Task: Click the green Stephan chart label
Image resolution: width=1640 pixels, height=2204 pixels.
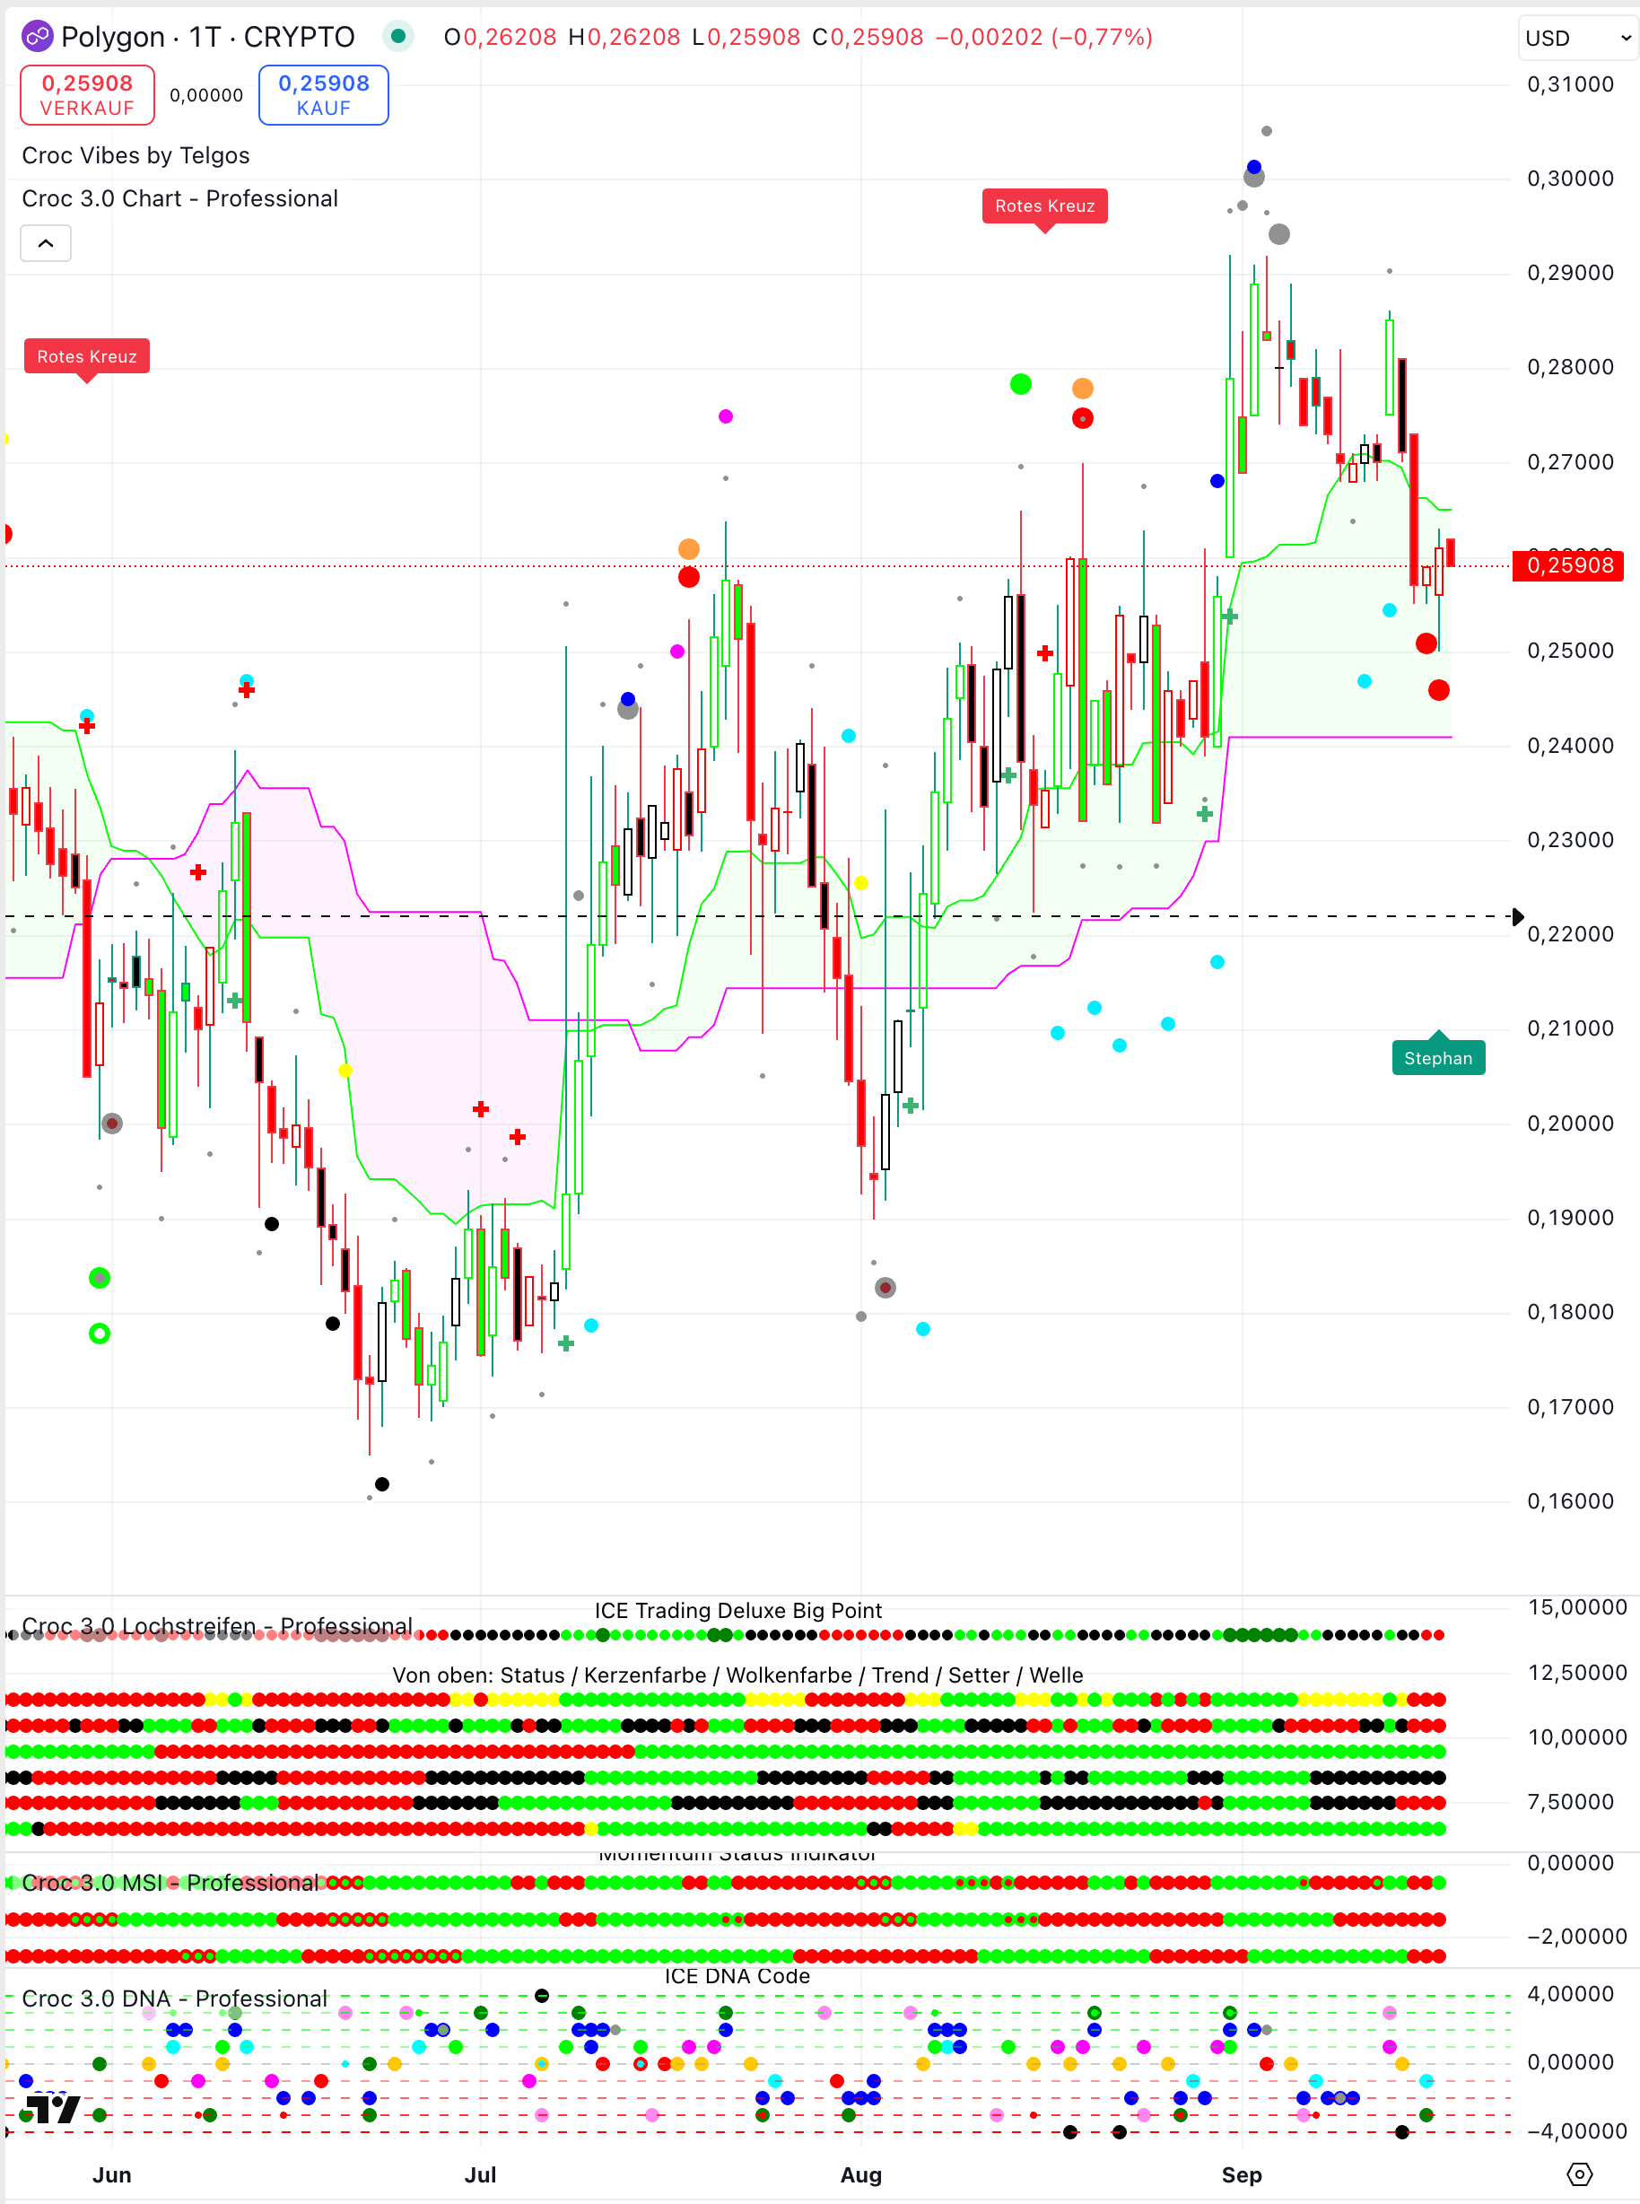Action: click(x=1437, y=1058)
